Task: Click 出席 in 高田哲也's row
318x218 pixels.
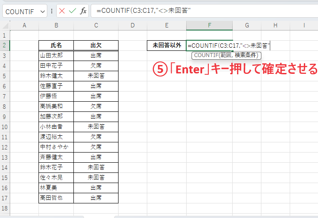Action: pyautogui.click(x=96, y=198)
